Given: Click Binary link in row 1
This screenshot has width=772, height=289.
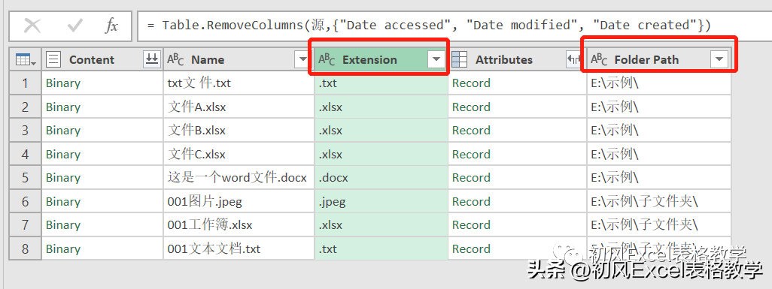Looking at the screenshot, I should (x=63, y=83).
